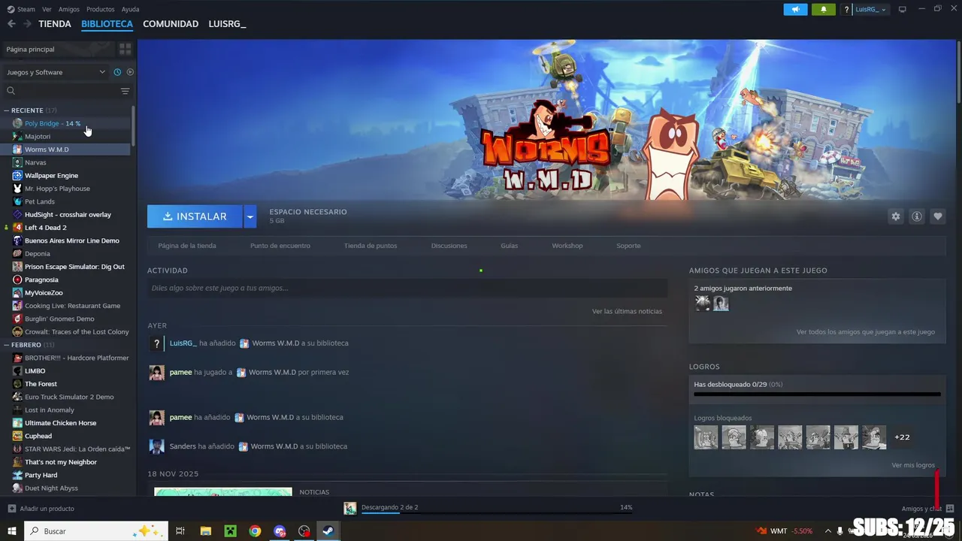
Task: Click the achievements progress bar
Action: click(x=817, y=394)
